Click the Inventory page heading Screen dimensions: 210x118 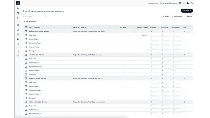pyautogui.click(x=28, y=11)
